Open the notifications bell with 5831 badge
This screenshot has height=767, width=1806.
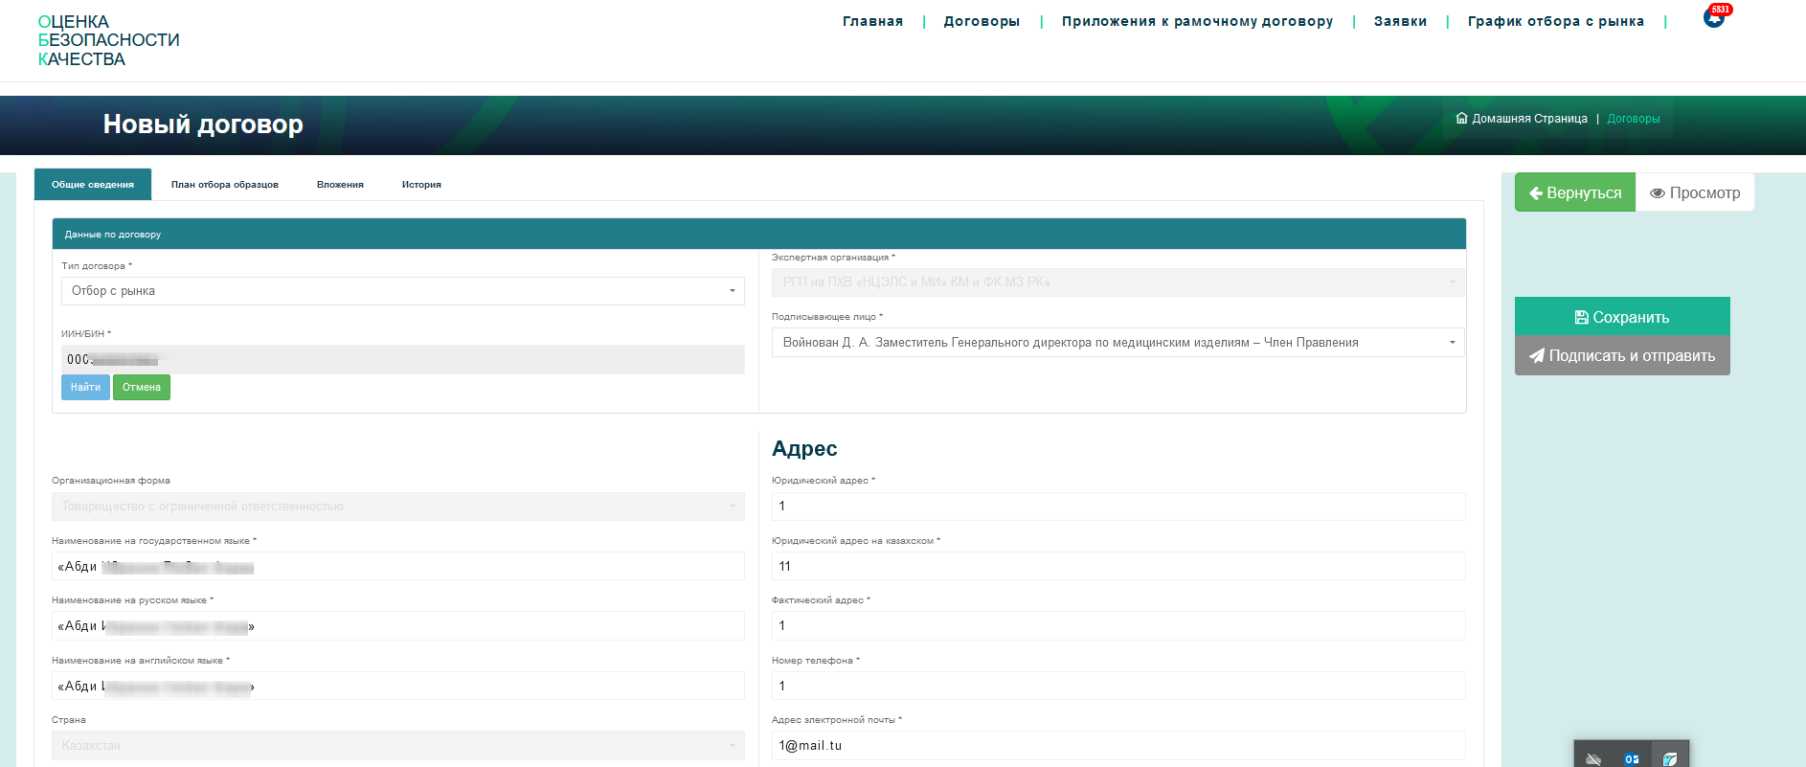(1714, 18)
